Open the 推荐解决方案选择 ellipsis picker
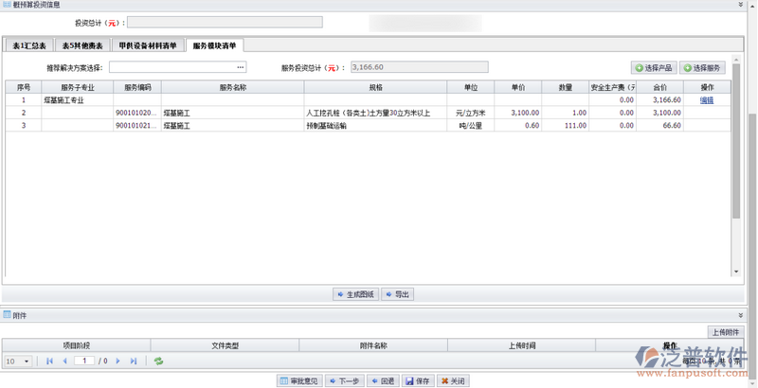Image resolution: width=758 pixels, height=388 pixels. click(241, 67)
